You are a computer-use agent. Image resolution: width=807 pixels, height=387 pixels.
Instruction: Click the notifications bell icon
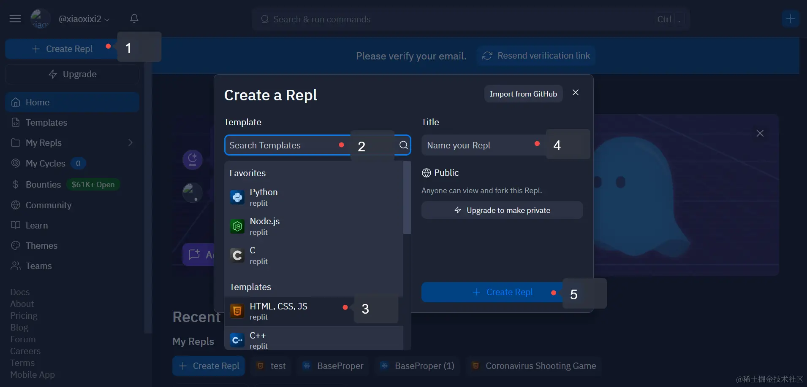pyautogui.click(x=134, y=19)
